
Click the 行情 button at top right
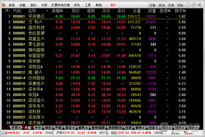(x=152, y=5)
